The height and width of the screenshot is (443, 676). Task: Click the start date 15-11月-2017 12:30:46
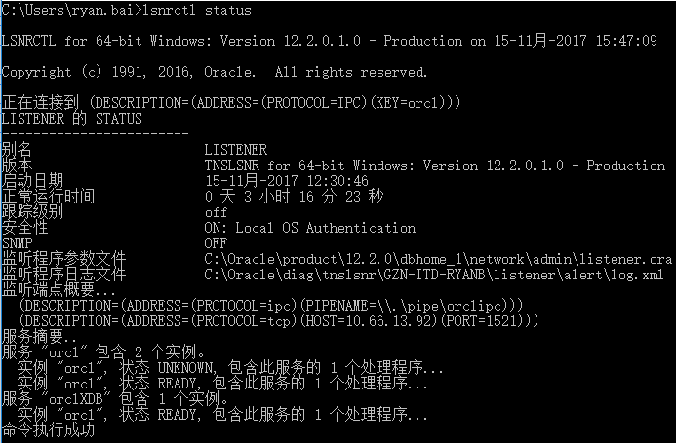point(286,181)
